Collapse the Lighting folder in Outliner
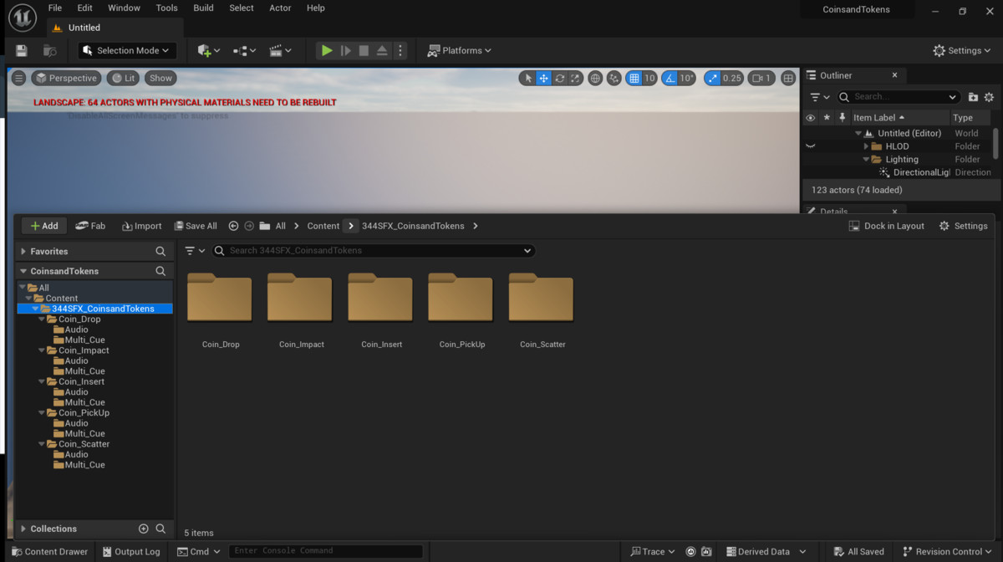 (x=866, y=160)
